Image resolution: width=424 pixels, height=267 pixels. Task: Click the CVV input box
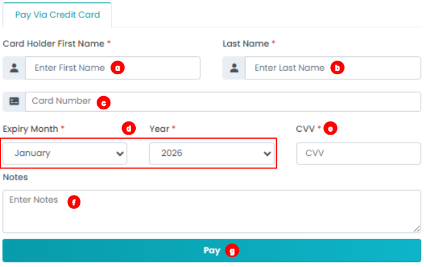pos(358,154)
